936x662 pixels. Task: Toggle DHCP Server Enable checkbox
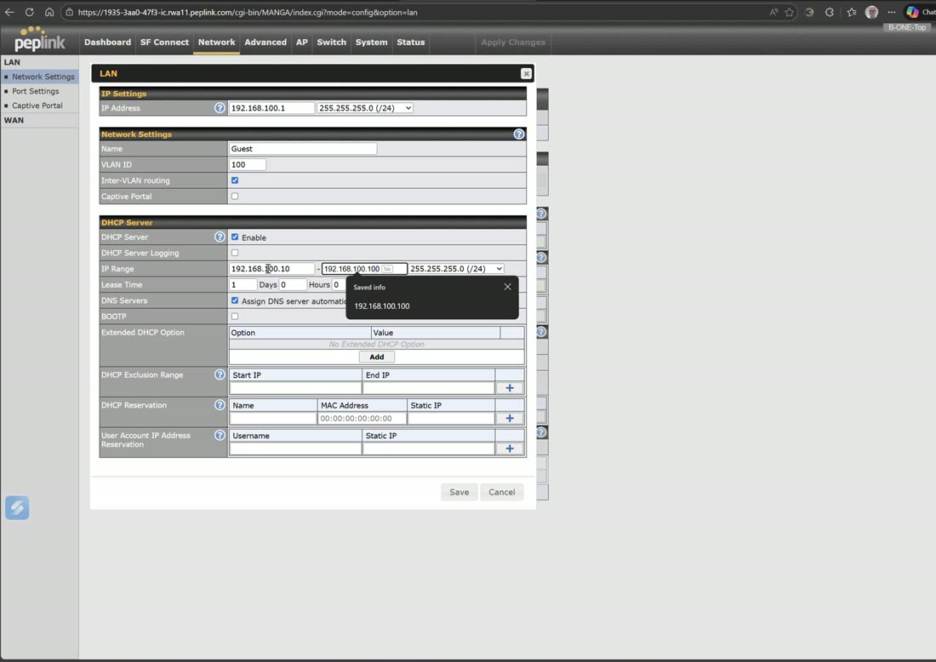235,237
